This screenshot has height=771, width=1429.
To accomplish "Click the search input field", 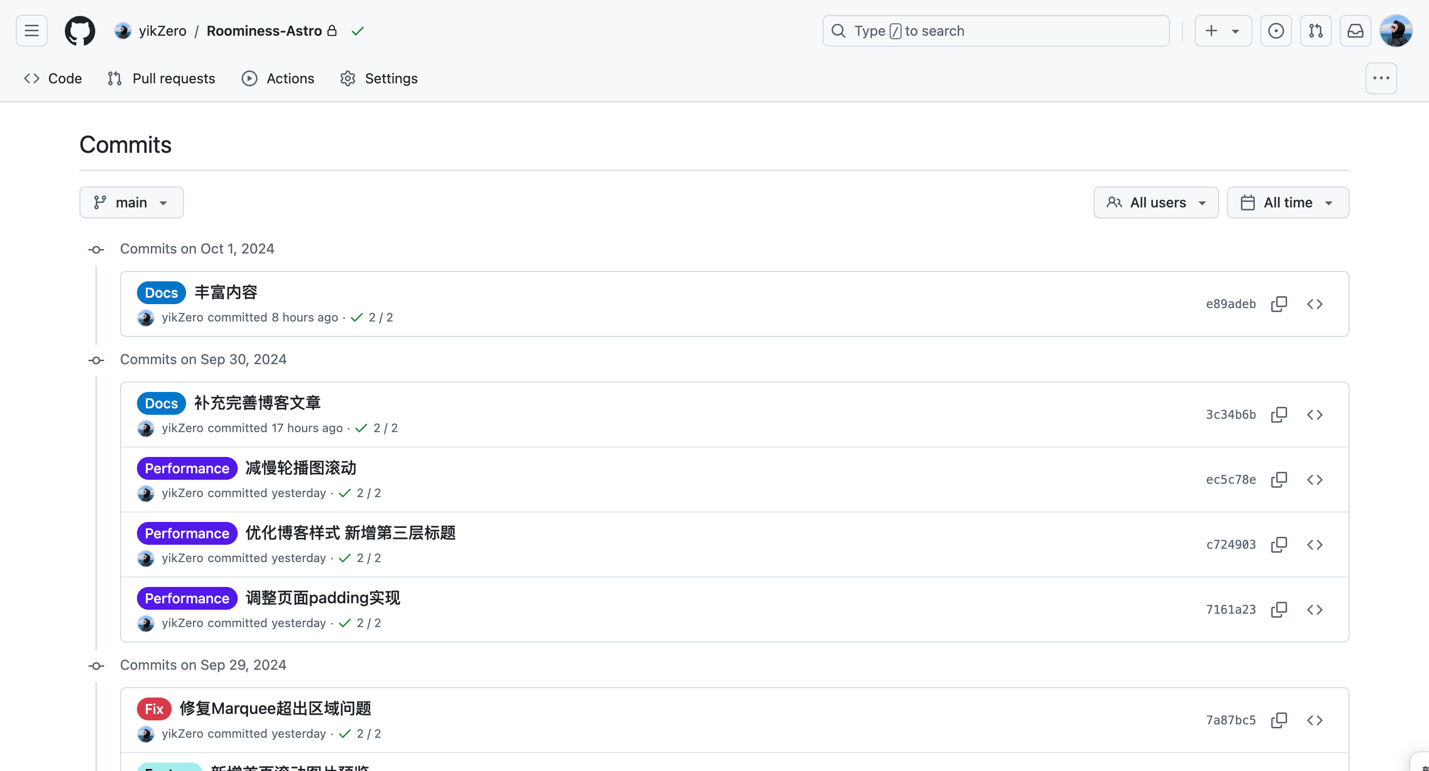I will (x=997, y=30).
